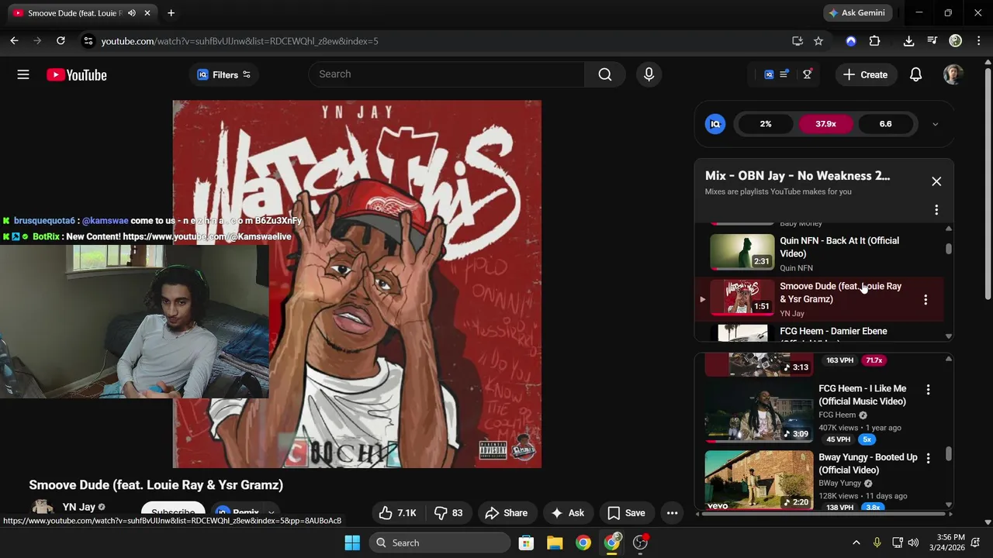Bookmark this page with star icon
Screen dimensions: 993x558
tap(818, 41)
